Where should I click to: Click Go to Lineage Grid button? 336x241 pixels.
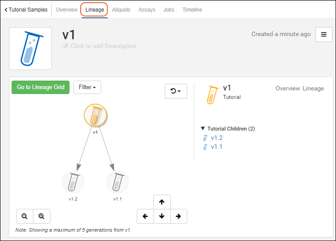[x=41, y=87]
